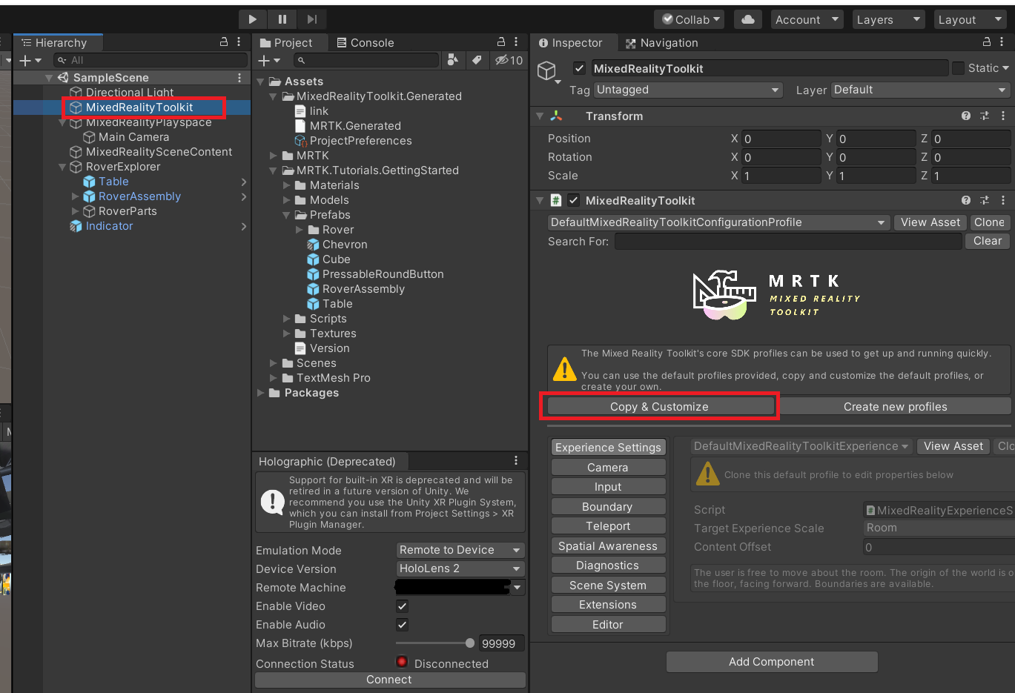1015x693 pixels.
Task: Expand the RoverParts object
Action: 75,211
